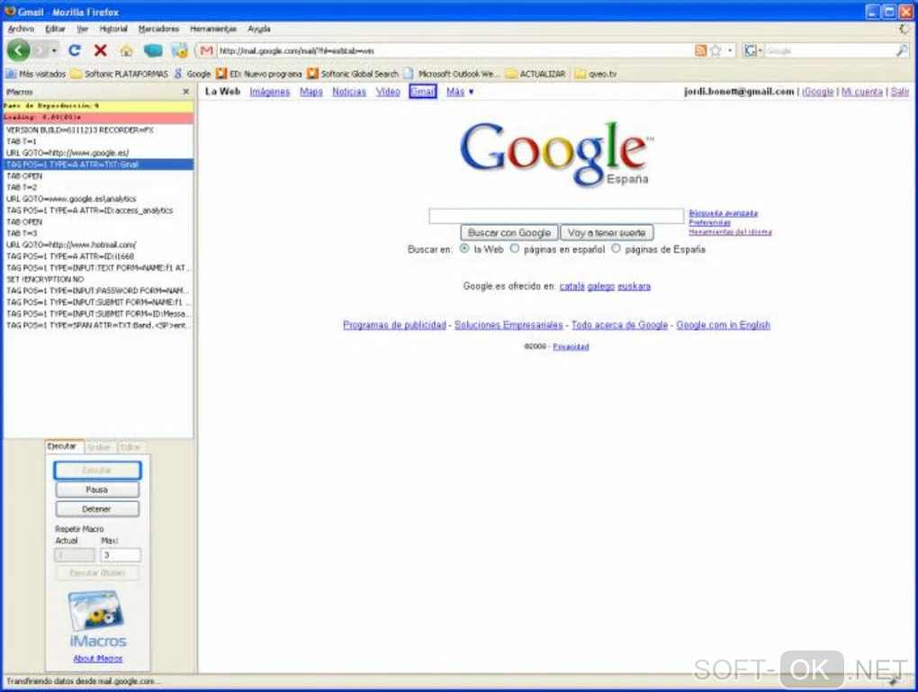Close the iMacros sidebar panel

[186, 92]
